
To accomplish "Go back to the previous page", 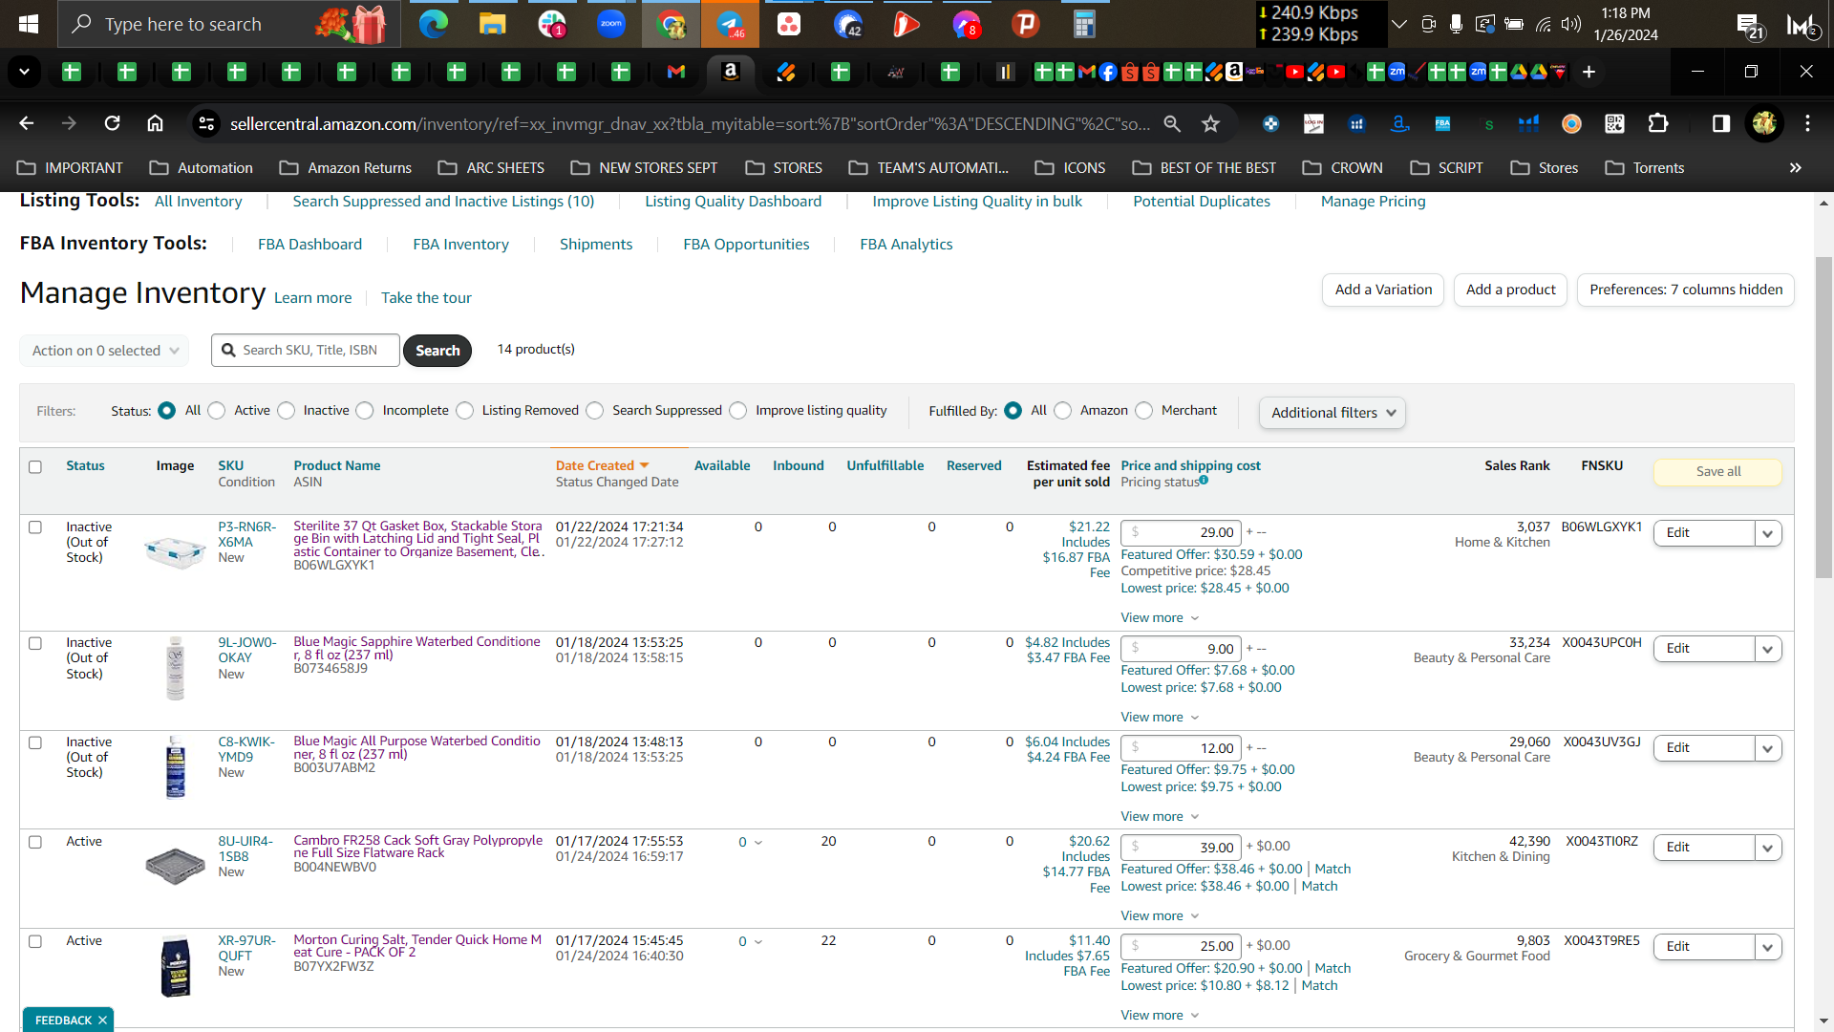I will pyautogui.click(x=27, y=123).
